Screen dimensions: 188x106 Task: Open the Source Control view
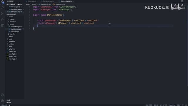2,14
